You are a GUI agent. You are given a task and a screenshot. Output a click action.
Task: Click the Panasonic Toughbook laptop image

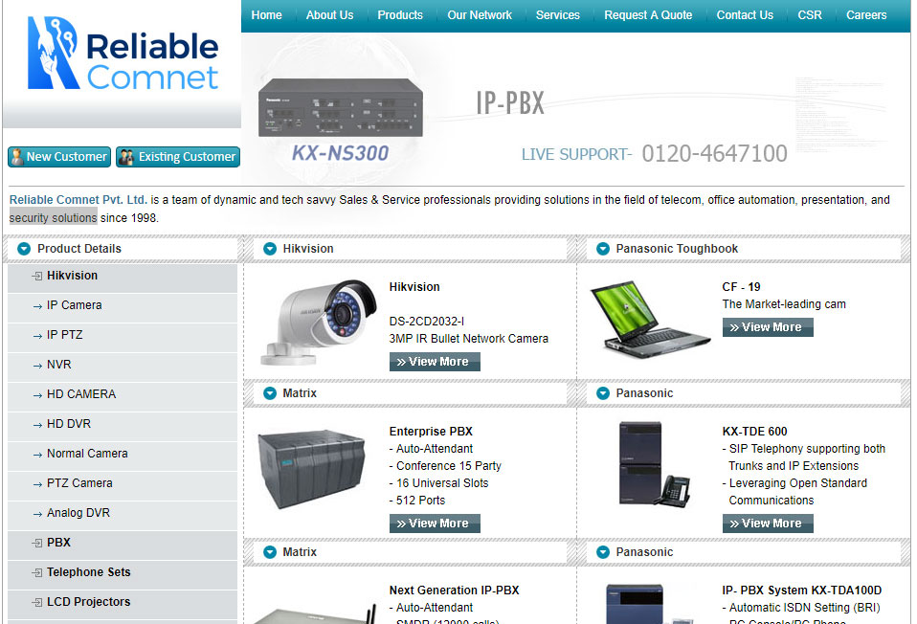point(650,320)
